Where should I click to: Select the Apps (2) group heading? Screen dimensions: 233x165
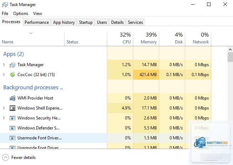tap(14, 54)
